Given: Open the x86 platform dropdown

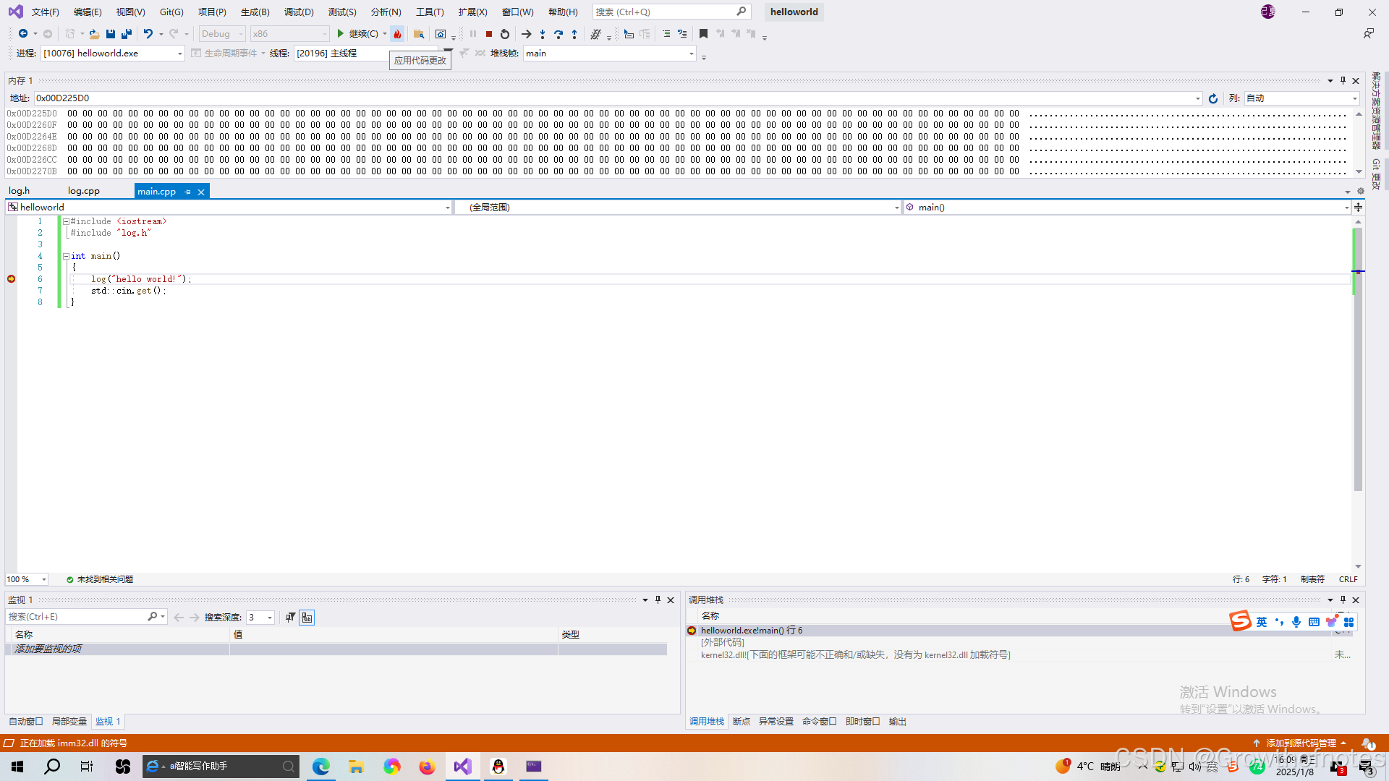Looking at the screenshot, I should point(289,34).
